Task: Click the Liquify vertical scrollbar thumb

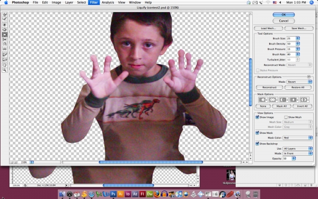Action: (251, 82)
